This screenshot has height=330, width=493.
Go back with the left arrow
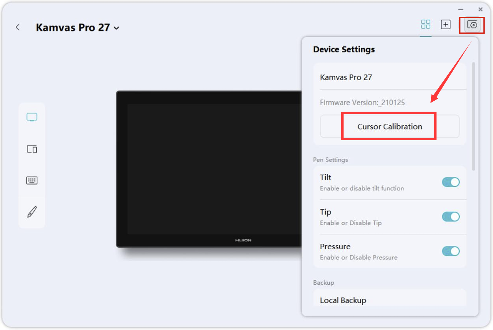click(x=18, y=27)
